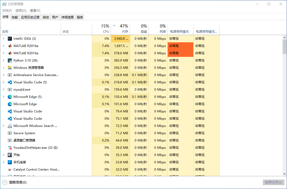Expand the 手机连接 process row

(3, 162)
